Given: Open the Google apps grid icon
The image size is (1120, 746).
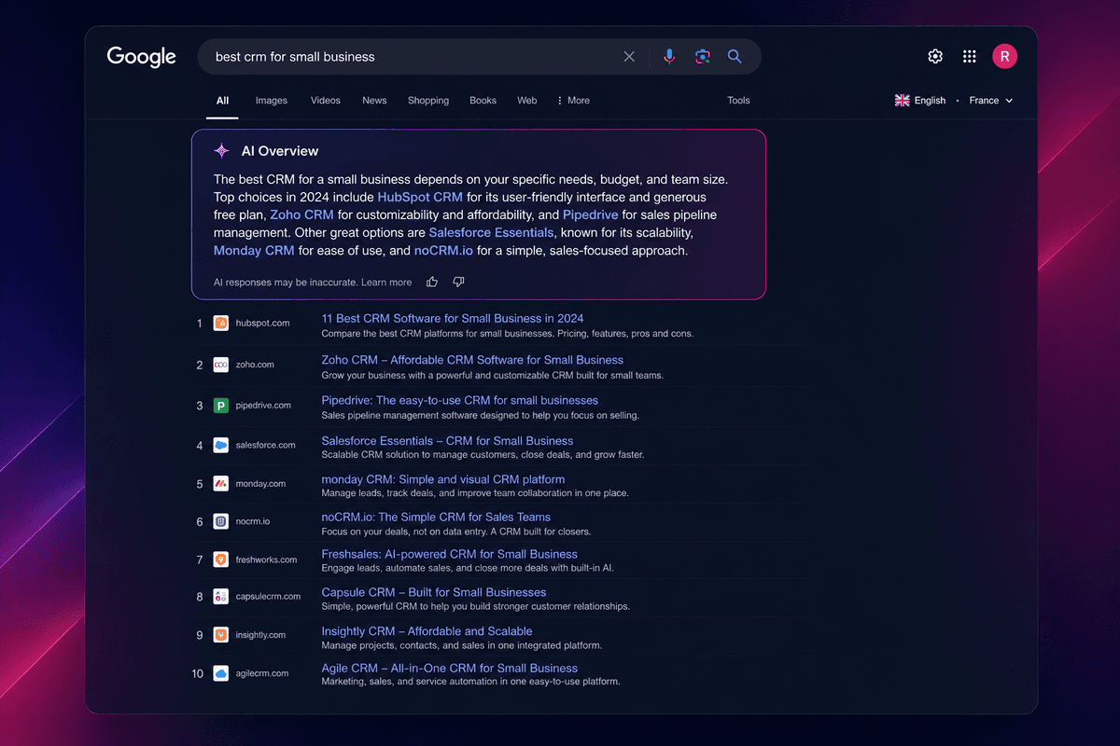Looking at the screenshot, I should tap(970, 57).
